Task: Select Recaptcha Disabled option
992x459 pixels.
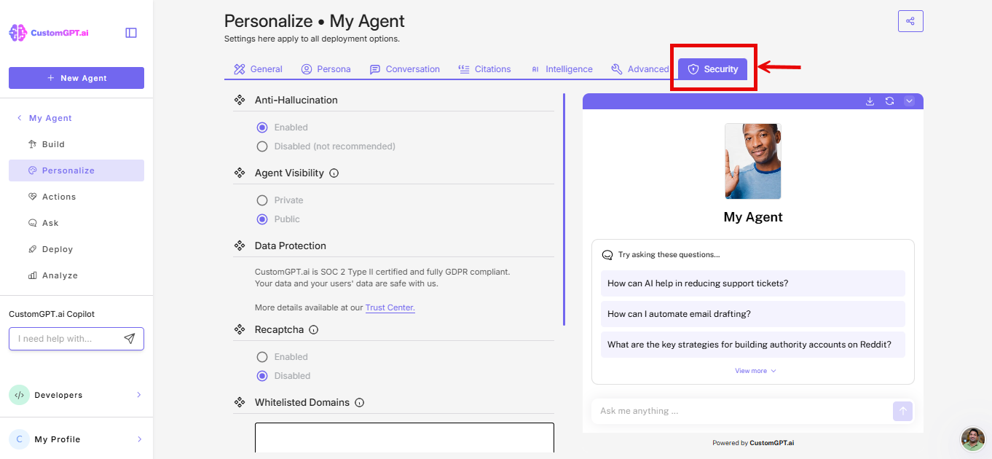Action: [x=262, y=376]
